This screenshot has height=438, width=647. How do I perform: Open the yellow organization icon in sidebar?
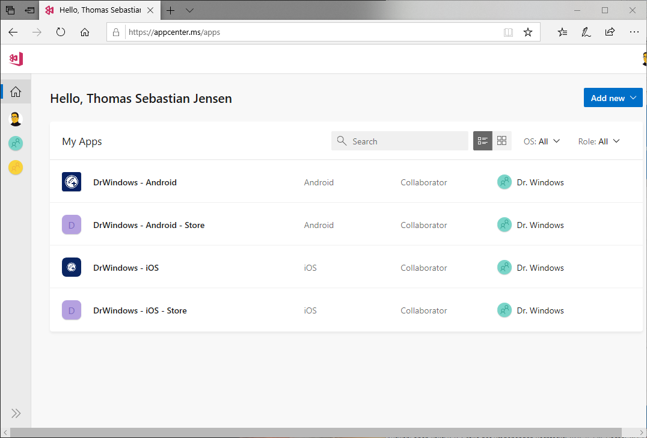point(16,167)
